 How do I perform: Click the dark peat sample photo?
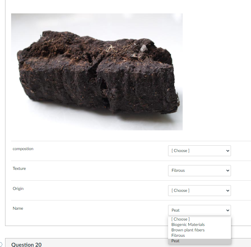(x=97, y=72)
